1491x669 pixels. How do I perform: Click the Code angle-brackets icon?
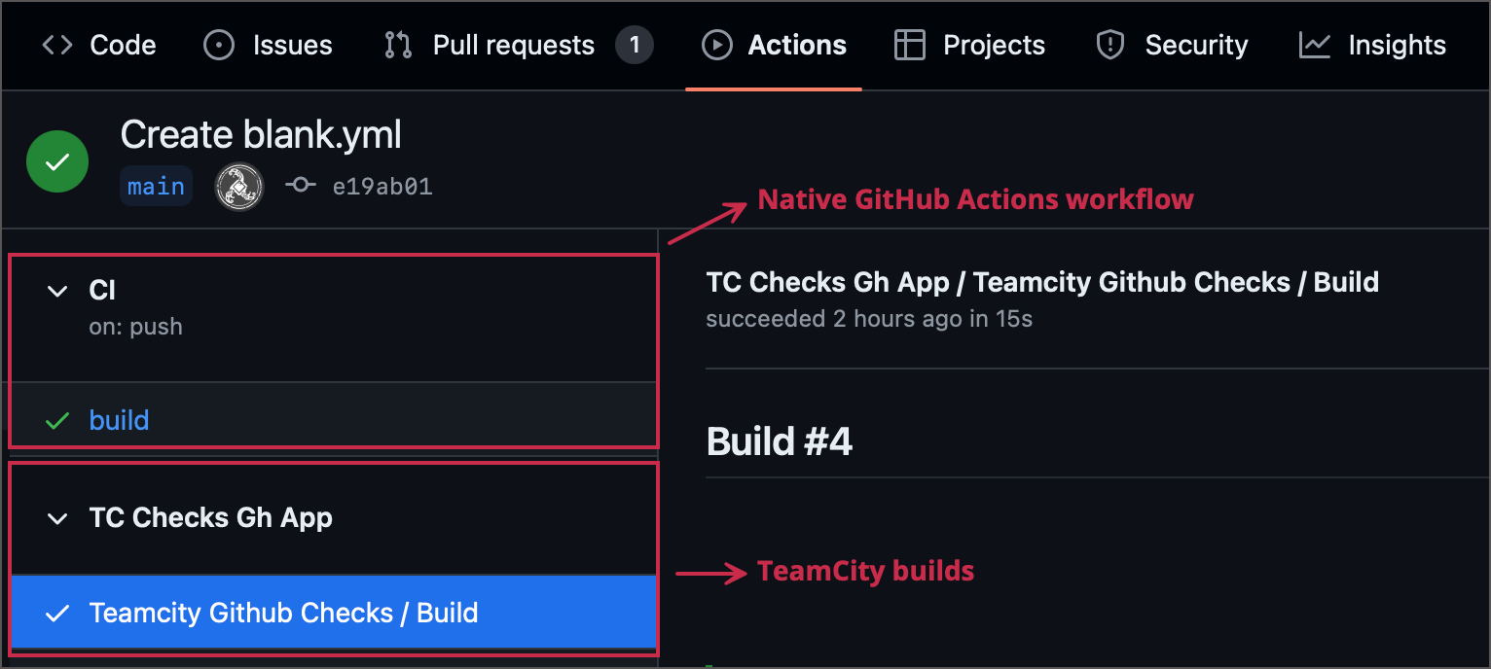click(x=55, y=45)
